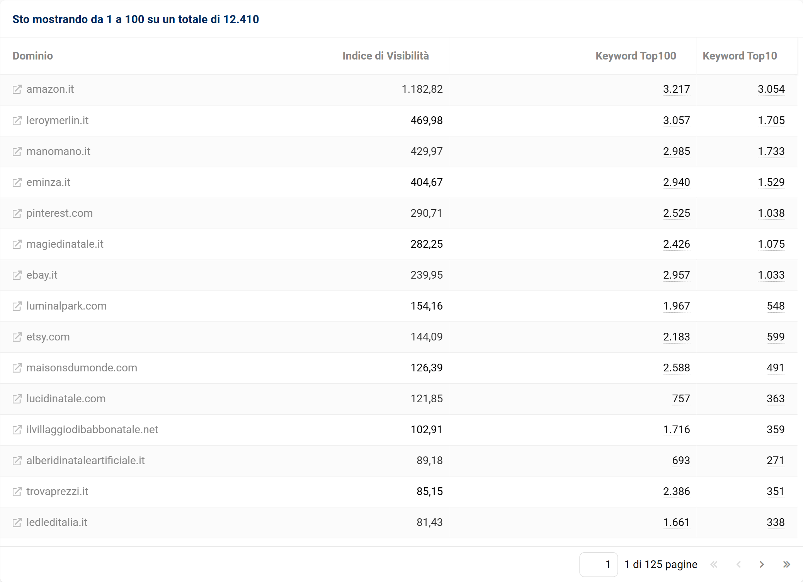Open external link icon for manomano.it
This screenshot has height=582, width=803.
(x=17, y=151)
